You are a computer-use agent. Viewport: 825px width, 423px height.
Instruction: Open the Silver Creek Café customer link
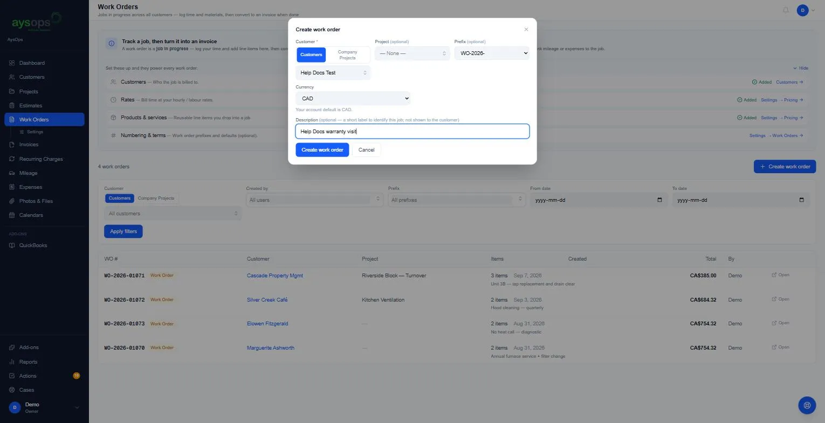pyautogui.click(x=267, y=300)
